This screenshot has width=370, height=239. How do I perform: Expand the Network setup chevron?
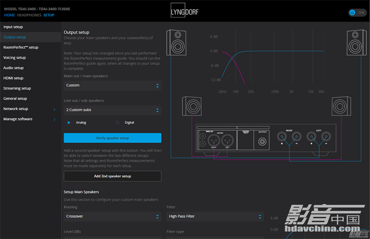55,109
